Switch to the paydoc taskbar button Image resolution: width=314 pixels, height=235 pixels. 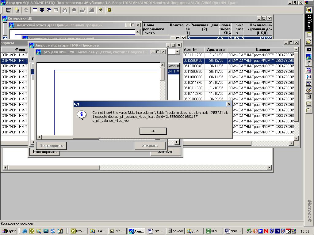[176, 231]
